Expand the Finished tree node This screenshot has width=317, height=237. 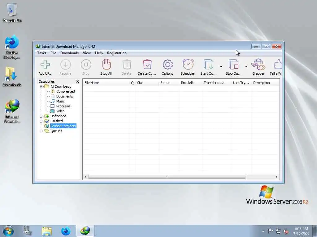pos(41,121)
